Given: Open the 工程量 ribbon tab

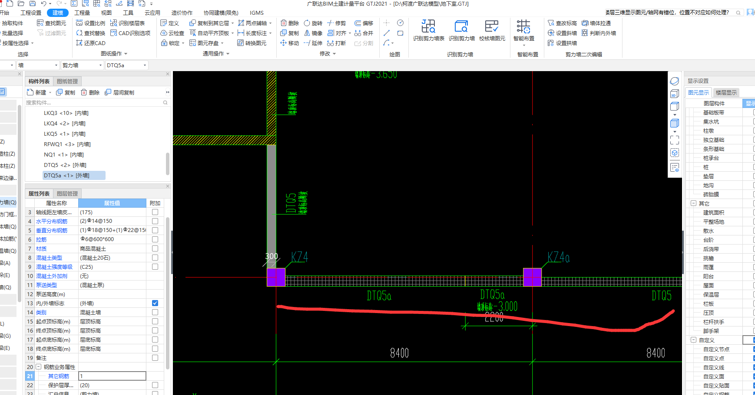Looking at the screenshot, I should click(x=82, y=13).
